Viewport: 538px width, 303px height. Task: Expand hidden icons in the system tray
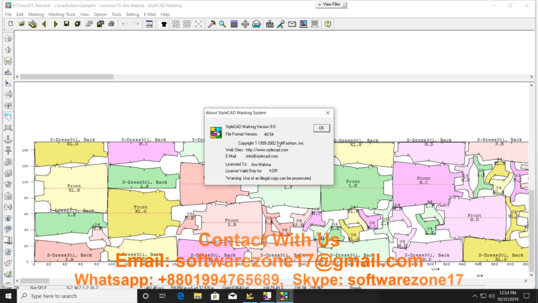pos(474,296)
